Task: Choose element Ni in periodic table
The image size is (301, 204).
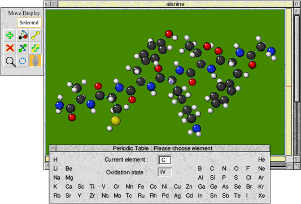Action: coord(164,187)
